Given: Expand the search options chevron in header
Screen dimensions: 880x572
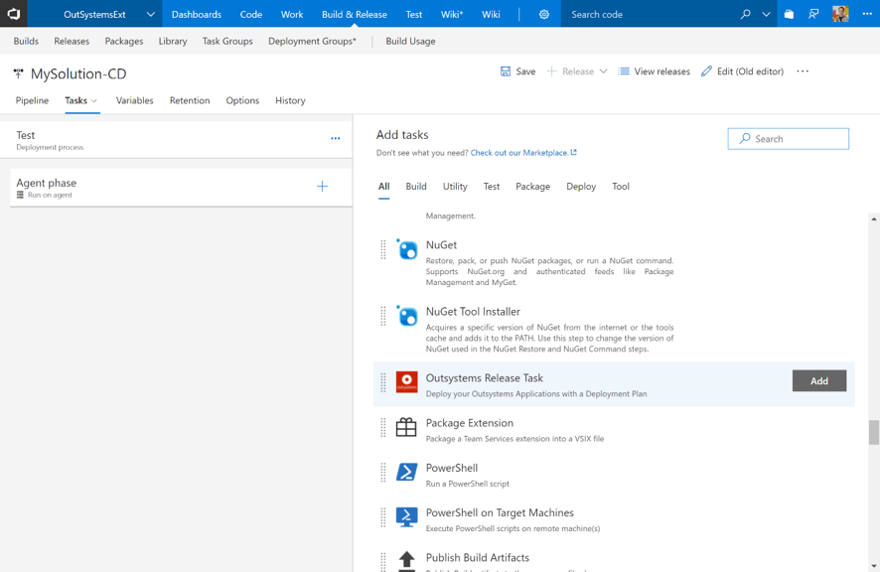Looking at the screenshot, I should [x=766, y=14].
